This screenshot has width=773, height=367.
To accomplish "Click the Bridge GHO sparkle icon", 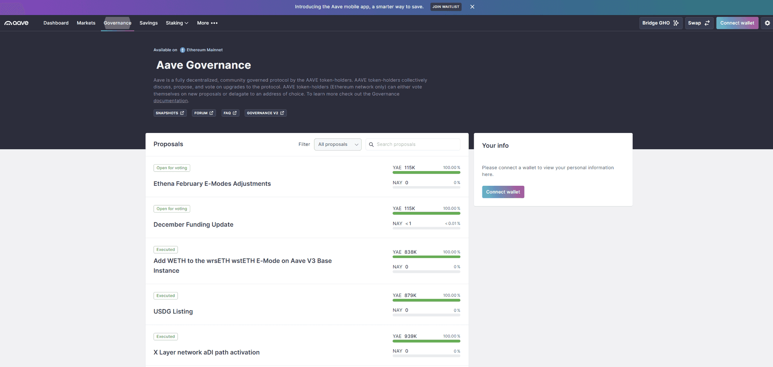I will (676, 23).
